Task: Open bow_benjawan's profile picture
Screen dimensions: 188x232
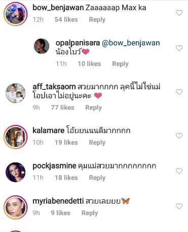Action: coord(16,14)
